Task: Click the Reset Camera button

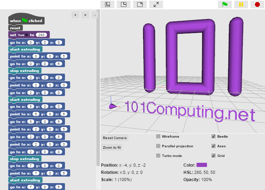Action: pos(115,138)
